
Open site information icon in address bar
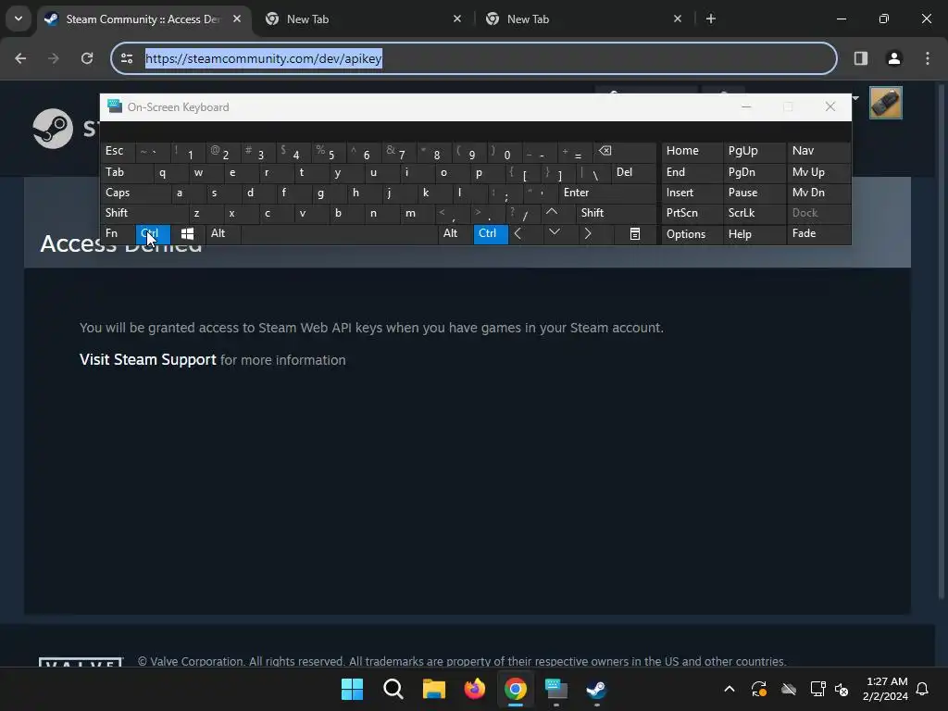(127, 58)
